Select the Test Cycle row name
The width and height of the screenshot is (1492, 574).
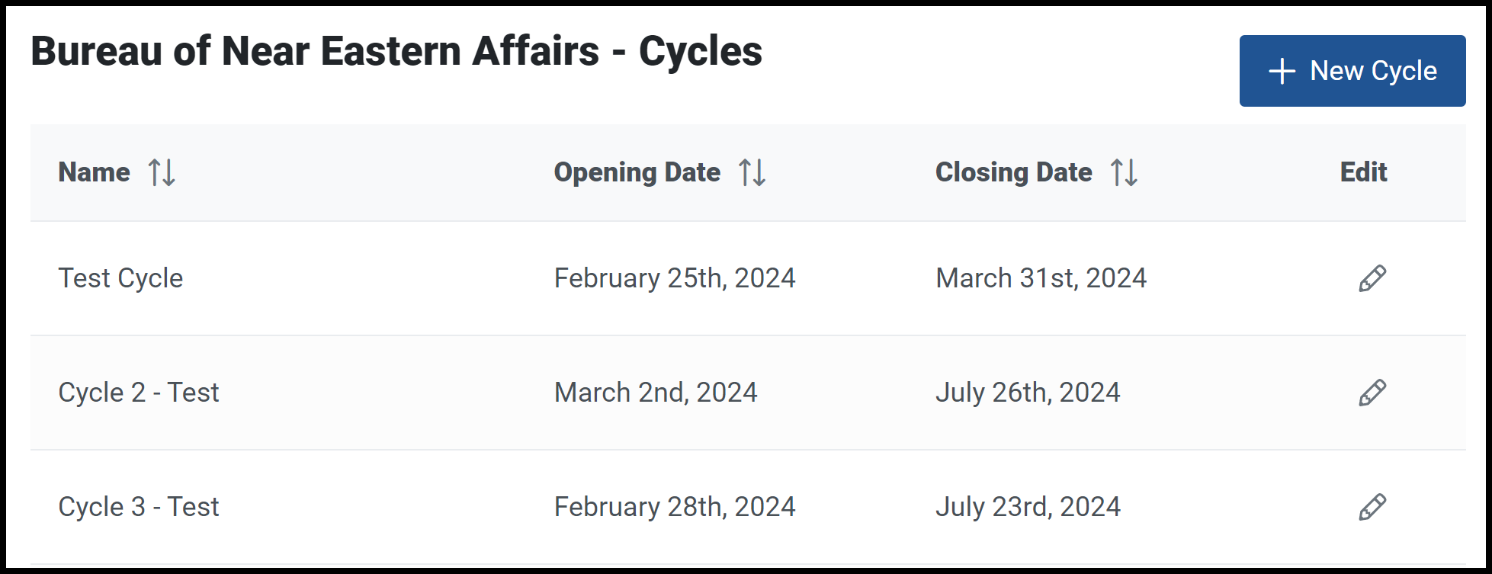[x=120, y=278]
